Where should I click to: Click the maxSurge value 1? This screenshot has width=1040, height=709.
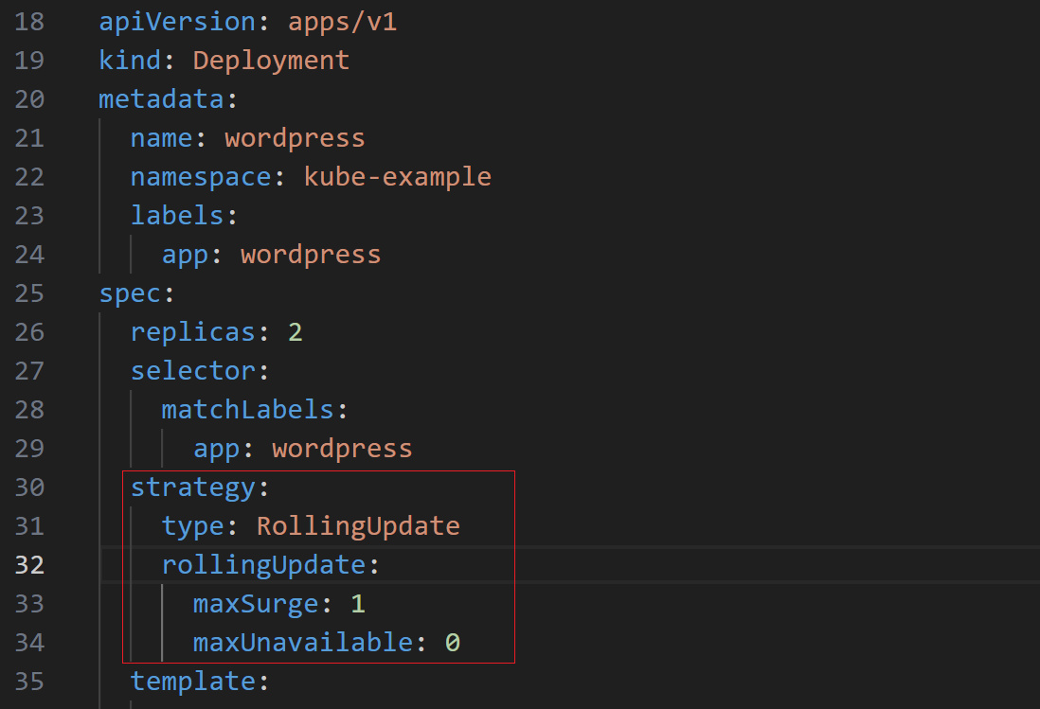pos(358,604)
